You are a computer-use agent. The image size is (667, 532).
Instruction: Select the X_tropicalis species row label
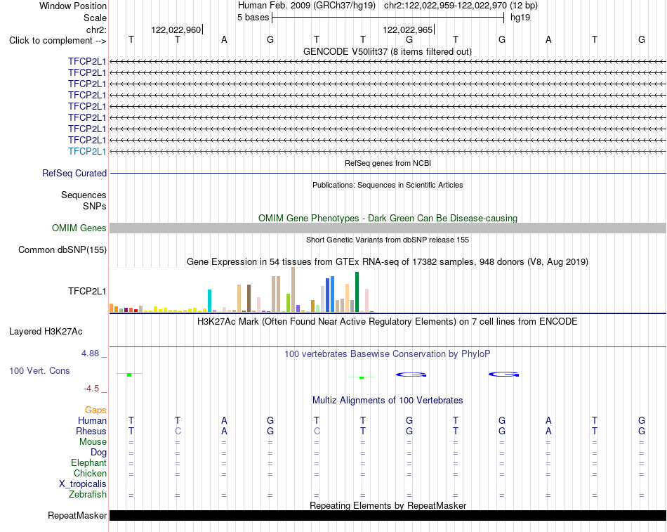click(83, 484)
